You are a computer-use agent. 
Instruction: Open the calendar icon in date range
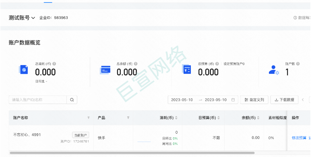pos(233,100)
